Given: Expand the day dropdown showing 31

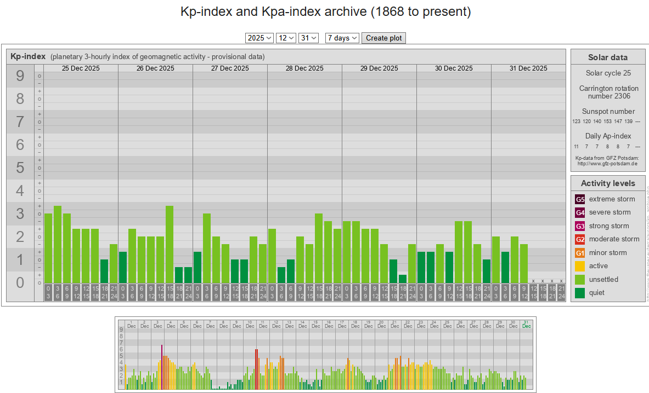Looking at the screenshot, I should pos(308,38).
